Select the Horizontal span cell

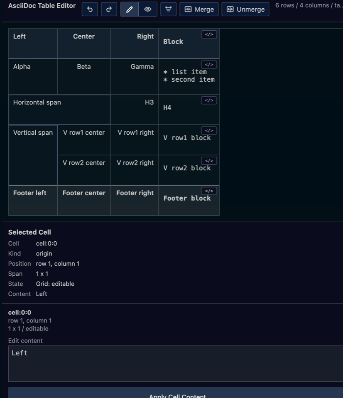[59, 109]
